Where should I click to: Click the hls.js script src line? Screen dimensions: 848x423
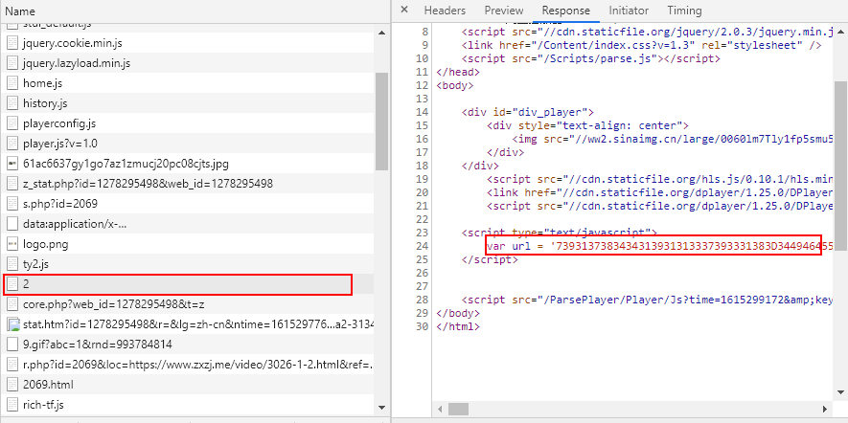pyautogui.click(x=660, y=179)
